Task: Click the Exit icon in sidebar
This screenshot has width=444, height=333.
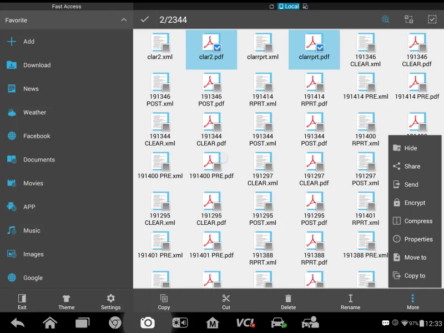Action: click(22, 299)
